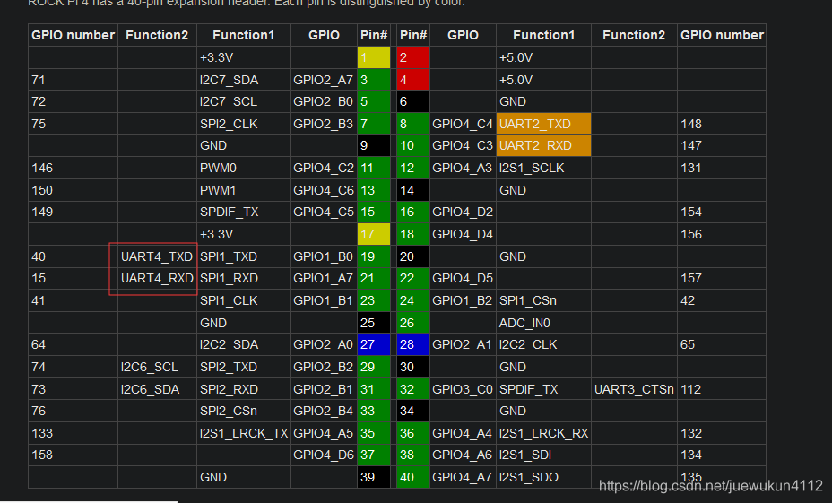Select the GPIO3_C0 cell
Image resolution: width=832 pixels, height=503 pixels.
coord(463,389)
